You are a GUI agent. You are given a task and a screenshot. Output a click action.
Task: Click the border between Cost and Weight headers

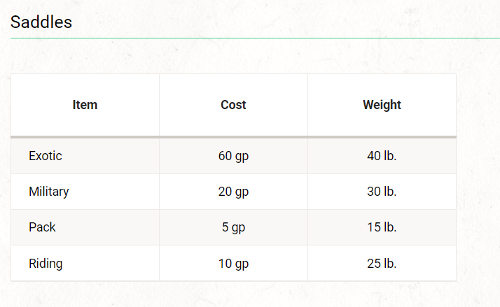pos(307,105)
